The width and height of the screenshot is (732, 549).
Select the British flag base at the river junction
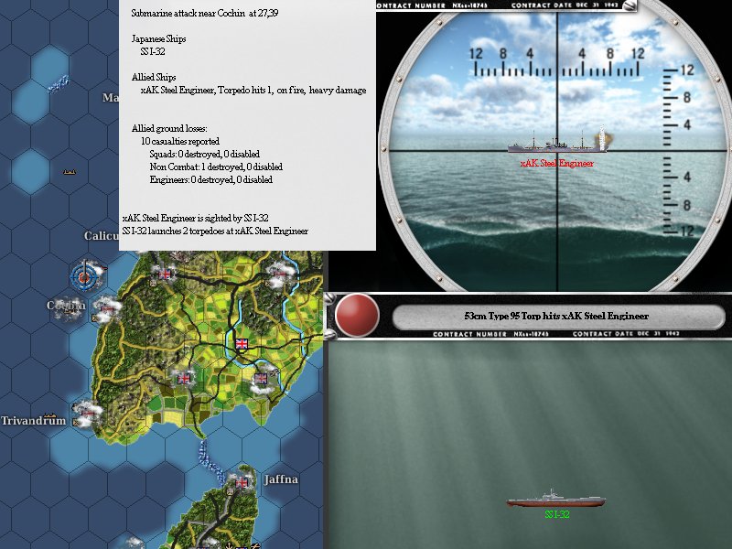(242, 344)
